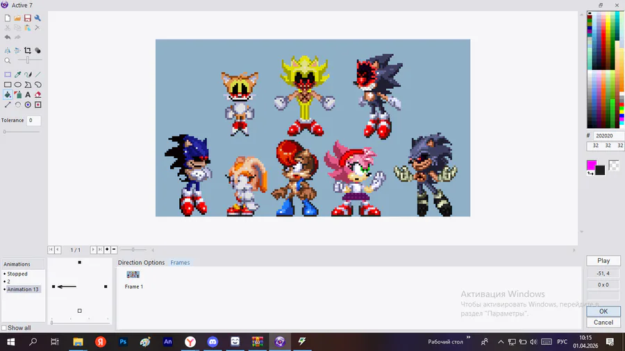Select the Eraser tool
Image resolution: width=625 pixels, height=351 pixels.
pos(38,95)
